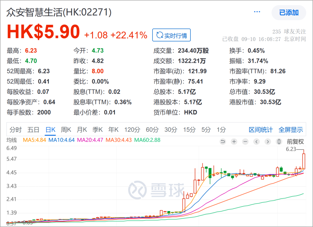313x227 pixels.
Task: Switch to 五日 chart tab
Action: point(33,130)
